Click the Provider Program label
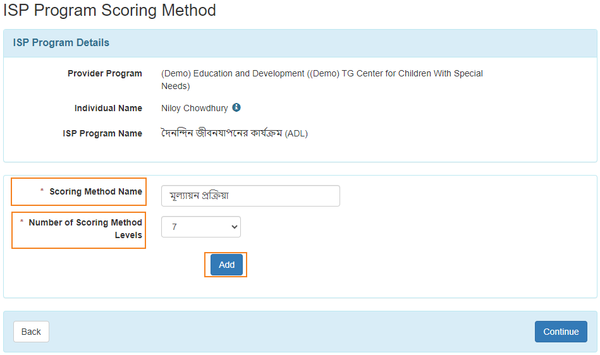The height and width of the screenshot is (355, 600). click(105, 73)
